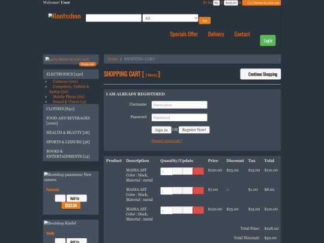Open the cart icon link in the sidebar

67,59
